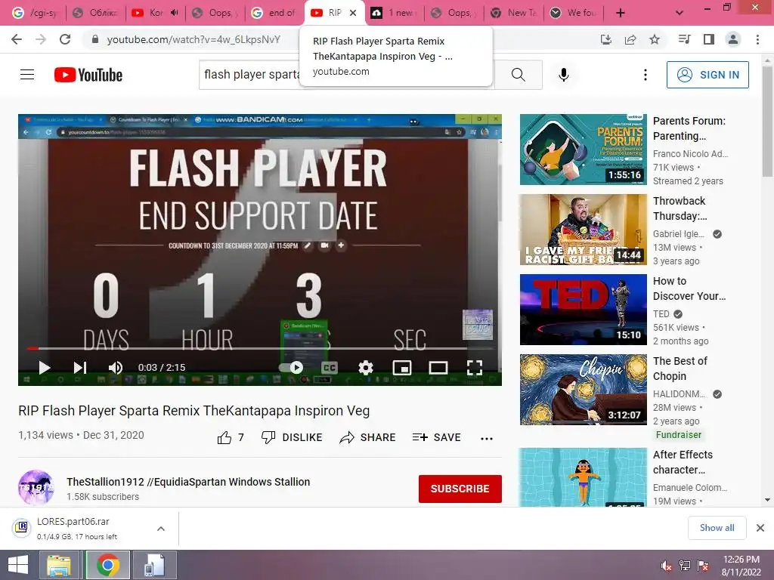Screen dimensions: 774x580
Task: Switch to the New Tab tab
Action: click(x=513, y=13)
